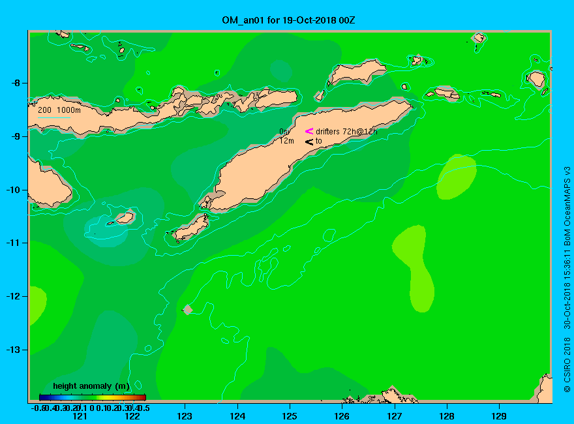
Task: Click the dumbbell-shaped light green anomaly patch
Action: [415, 268]
